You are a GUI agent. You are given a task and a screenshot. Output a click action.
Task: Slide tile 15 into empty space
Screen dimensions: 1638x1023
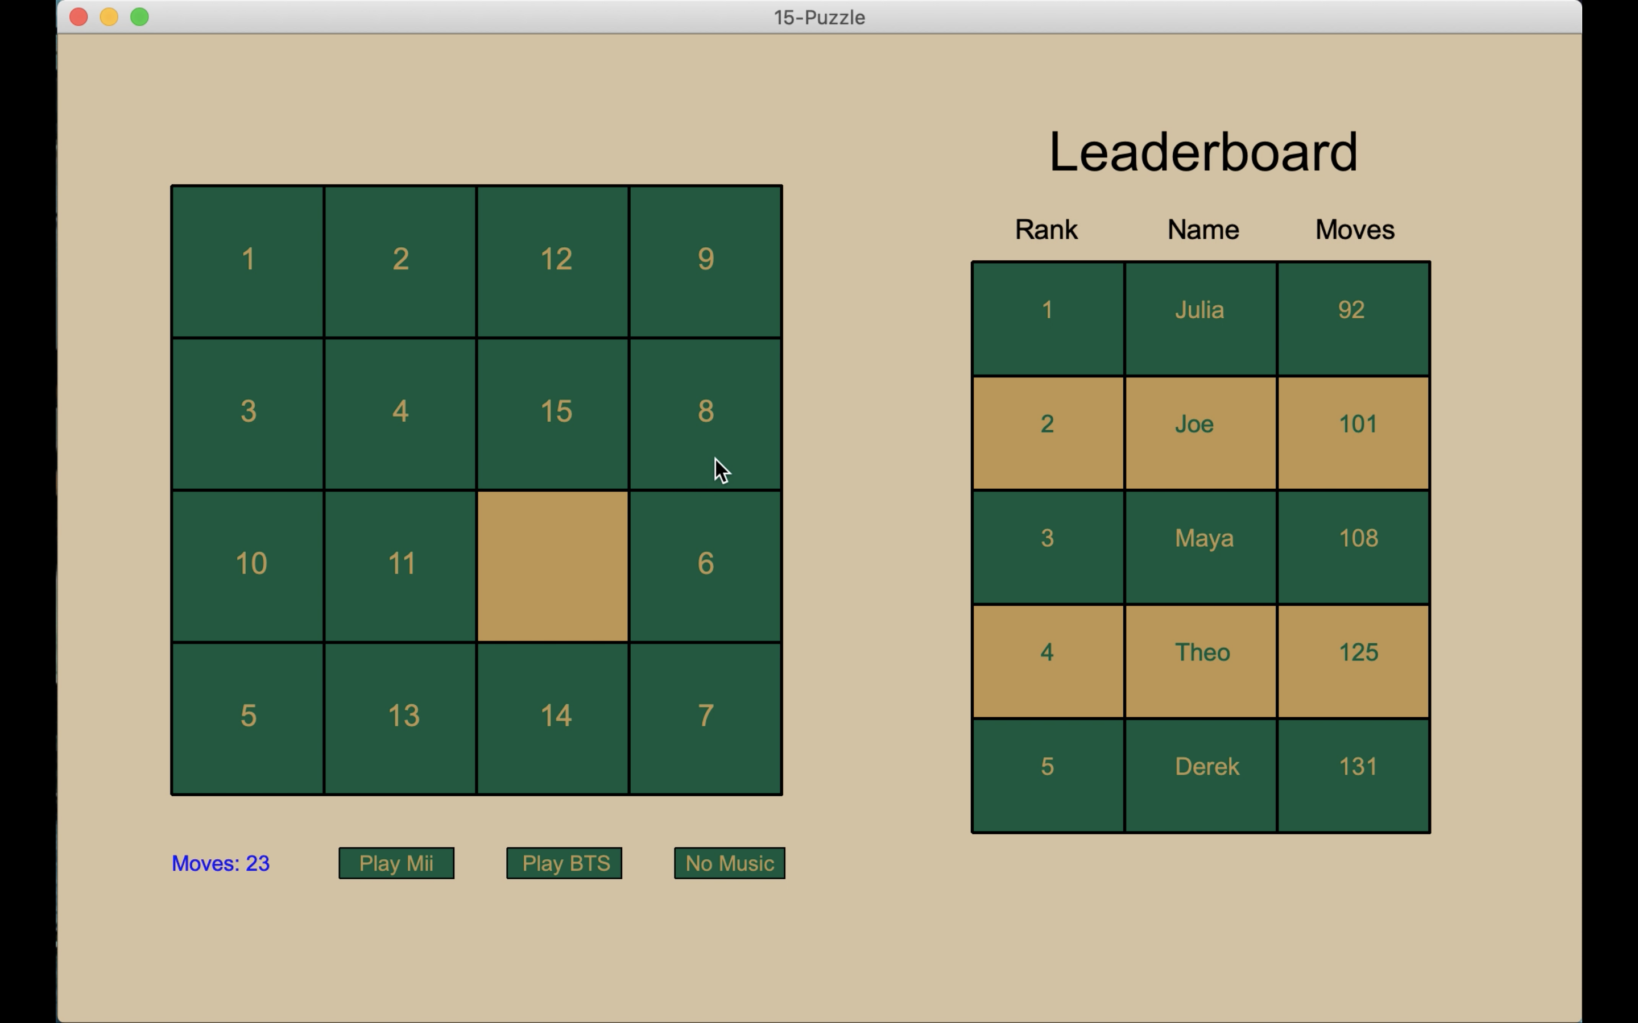pos(553,413)
